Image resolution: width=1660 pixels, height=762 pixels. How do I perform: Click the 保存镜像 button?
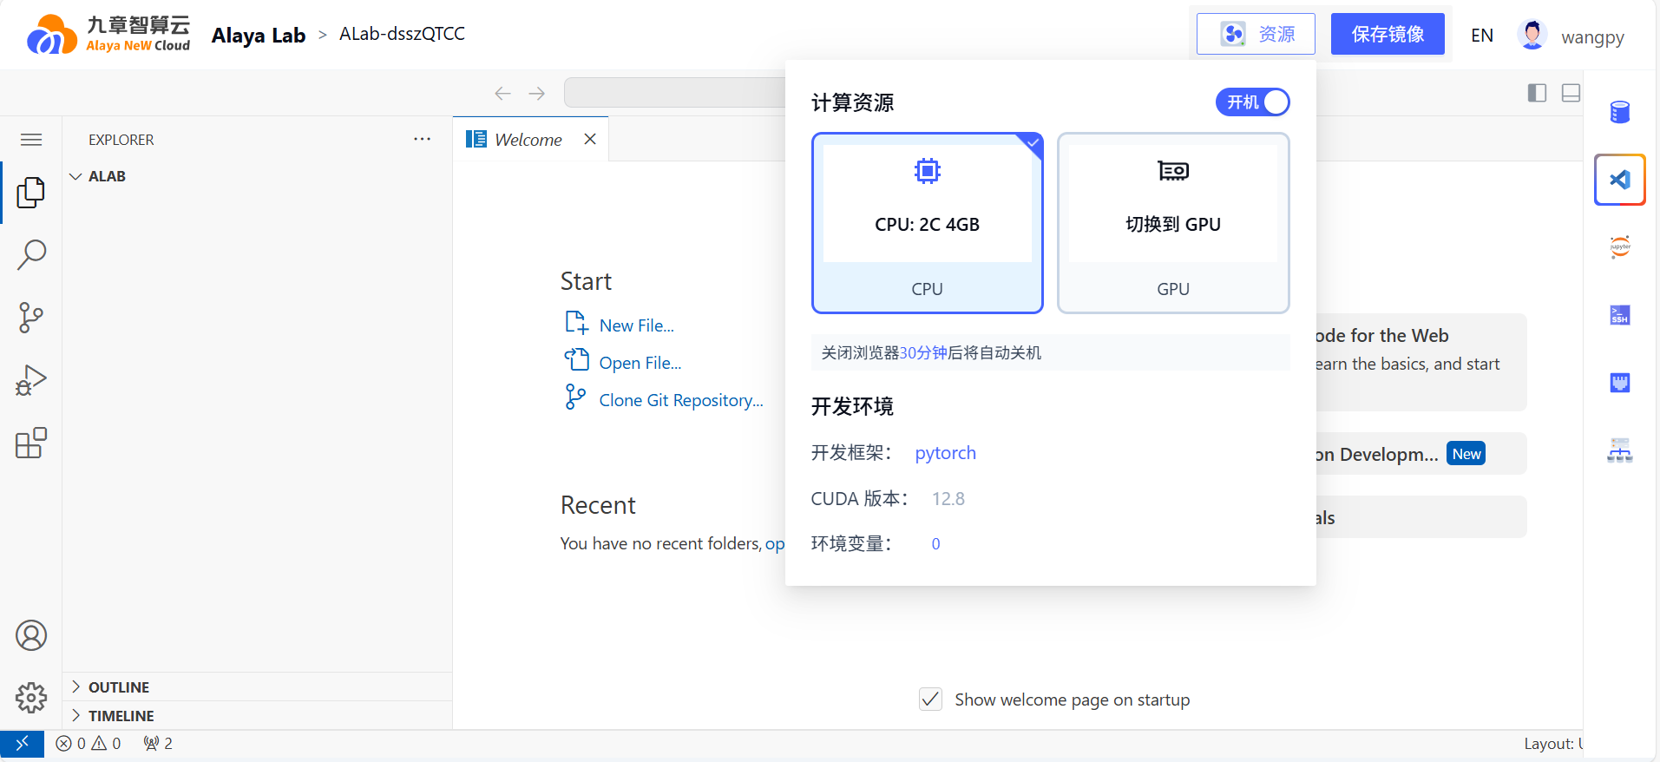coord(1387,34)
